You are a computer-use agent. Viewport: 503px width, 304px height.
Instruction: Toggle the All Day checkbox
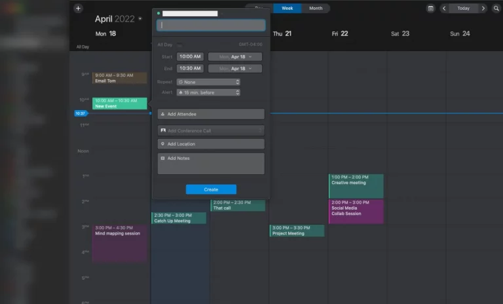(179, 45)
